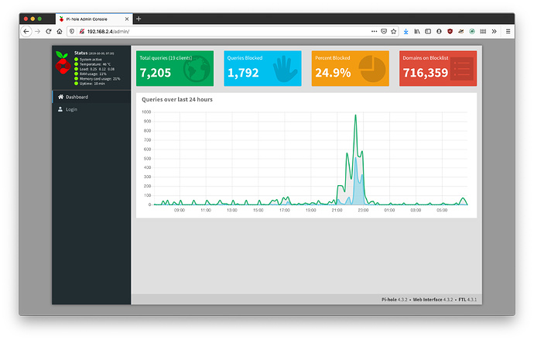This screenshot has width=534, height=340.
Task: Open the Firefox library icon
Action: 417,31
